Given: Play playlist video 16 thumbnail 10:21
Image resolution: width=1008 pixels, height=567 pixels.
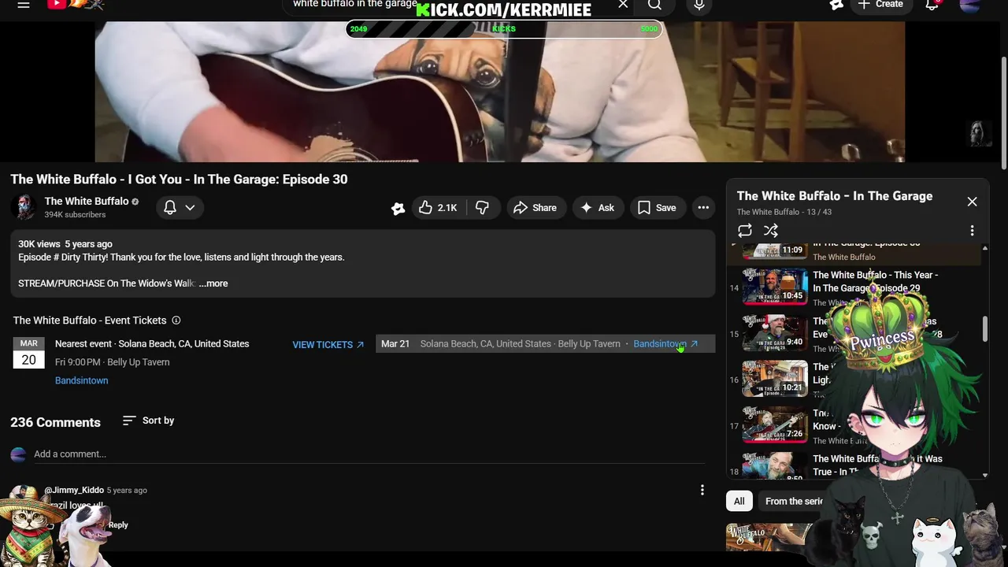Looking at the screenshot, I should (x=775, y=380).
